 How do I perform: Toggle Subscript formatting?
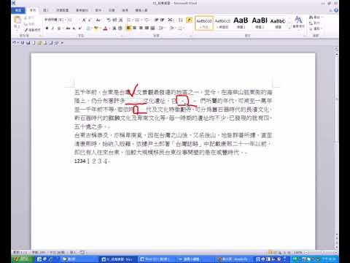pyautogui.click(x=74, y=28)
